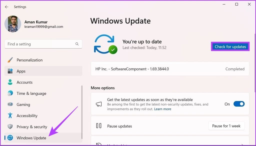This screenshot has height=146, width=256.
Task: Follow the Learn more link
Action: click(x=162, y=109)
